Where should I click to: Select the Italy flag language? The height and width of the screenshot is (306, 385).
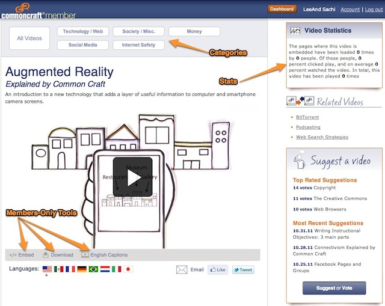click(116, 269)
